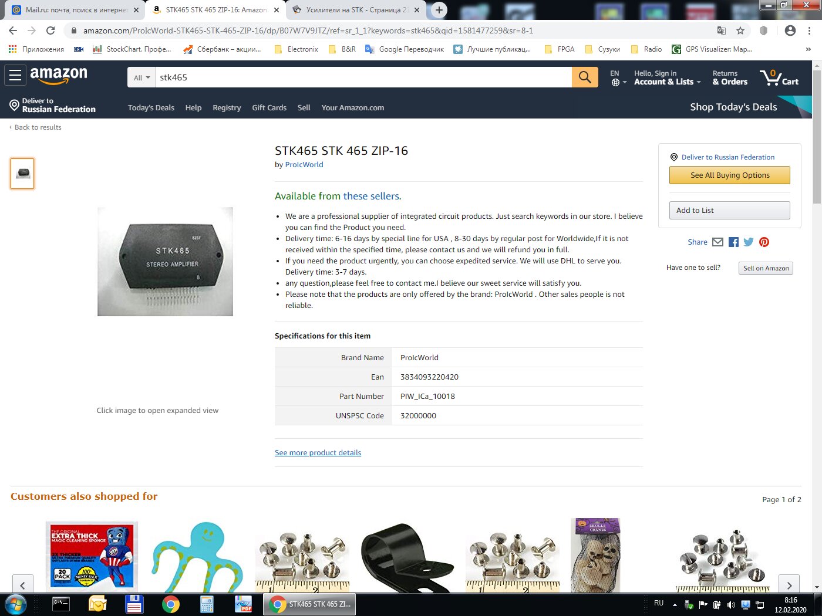Share the product via email envelope icon

point(717,242)
